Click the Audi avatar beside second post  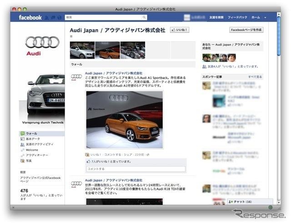pos(76,184)
